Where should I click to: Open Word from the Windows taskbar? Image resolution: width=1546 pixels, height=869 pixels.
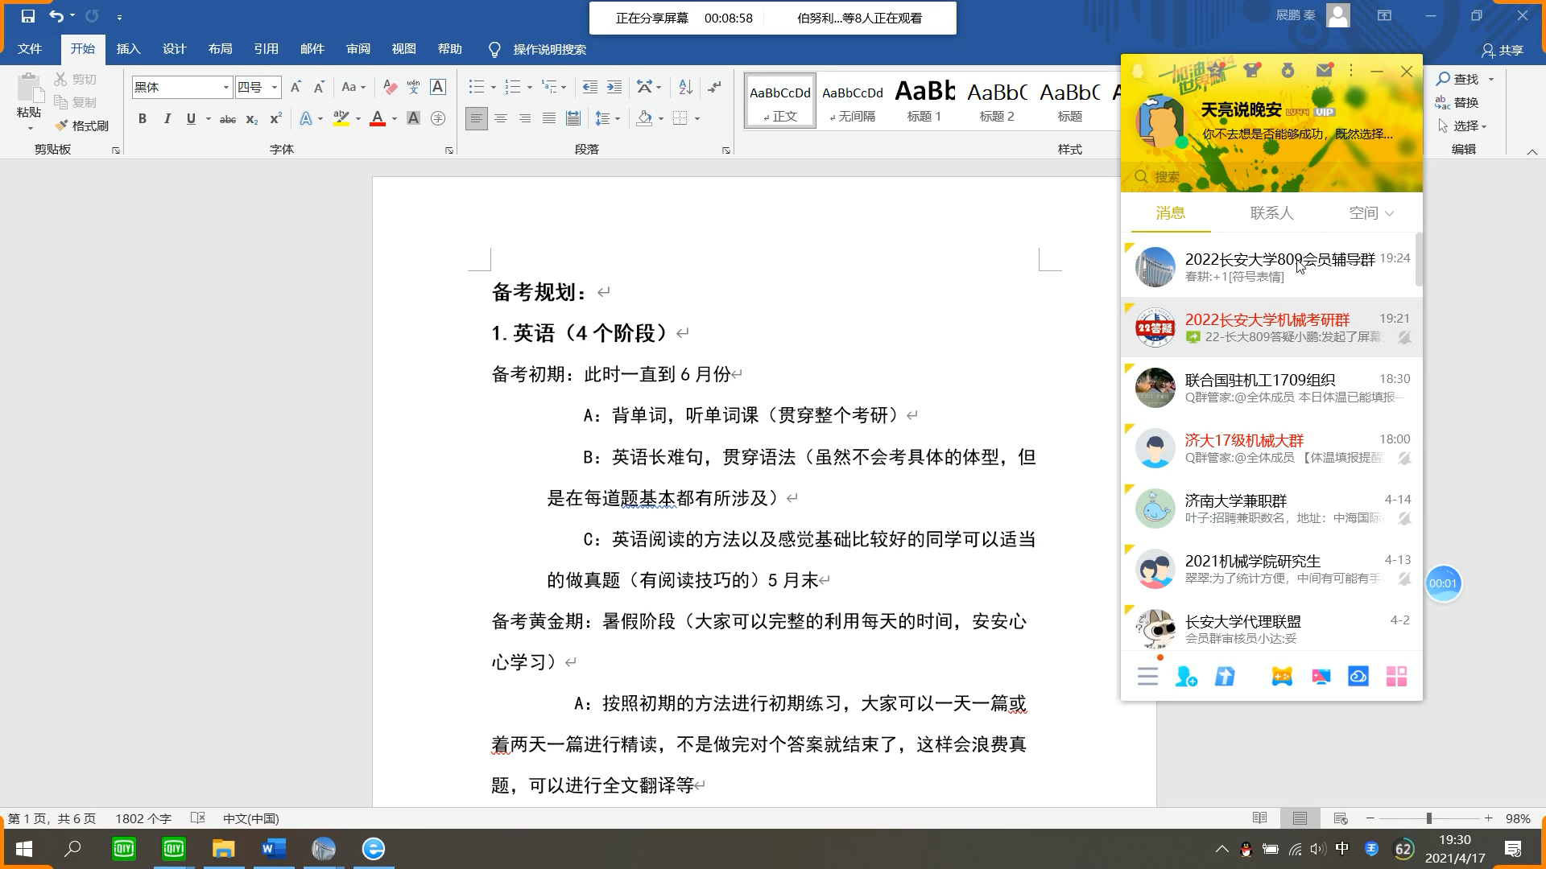[274, 849]
